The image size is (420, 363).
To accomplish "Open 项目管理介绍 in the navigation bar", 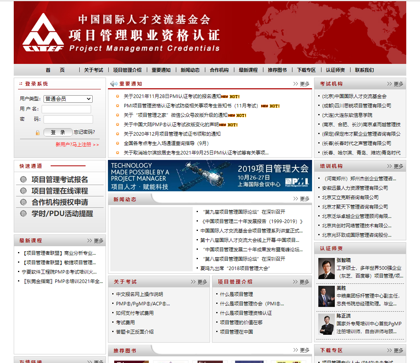I will [x=127, y=70].
